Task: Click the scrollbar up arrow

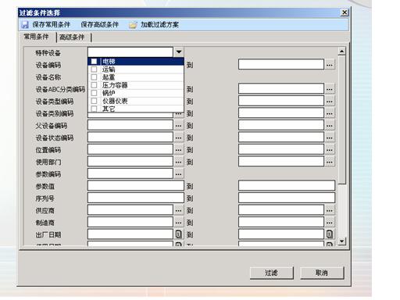Action: click(341, 52)
